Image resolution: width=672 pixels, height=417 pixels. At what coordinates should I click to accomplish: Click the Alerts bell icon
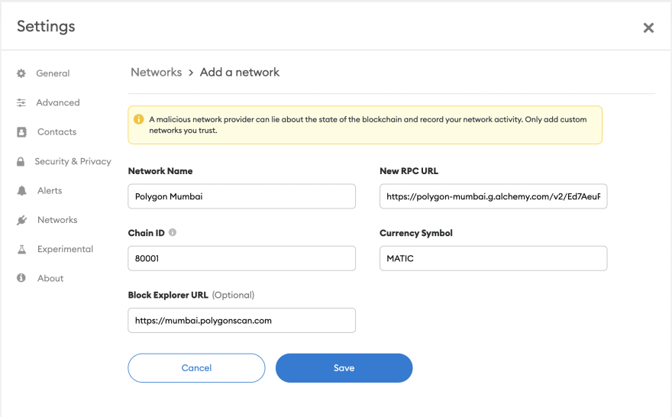[x=21, y=191]
